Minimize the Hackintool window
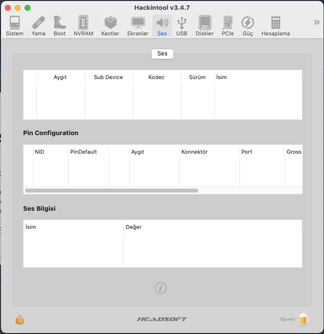The width and height of the screenshot is (324, 334). pos(18,8)
